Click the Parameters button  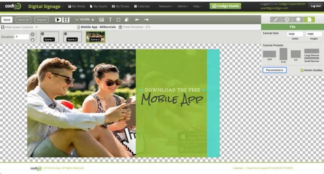click(x=275, y=70)
